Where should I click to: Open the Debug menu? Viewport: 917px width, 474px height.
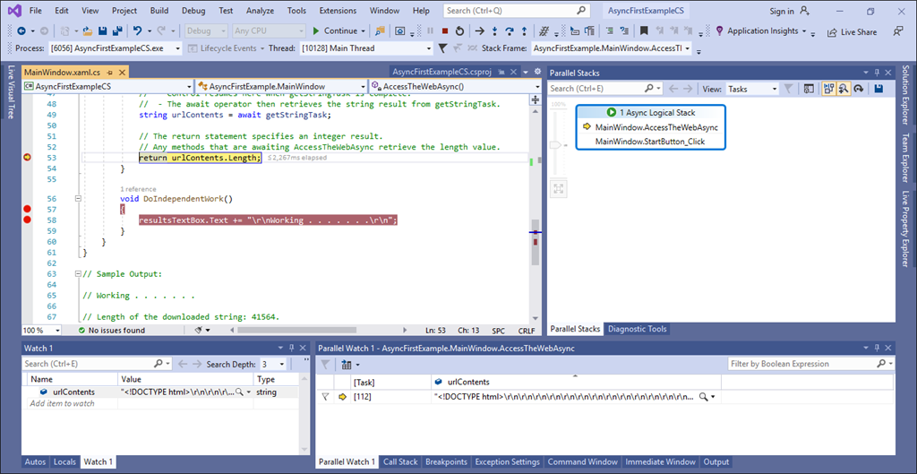click(x=193, y=11)
